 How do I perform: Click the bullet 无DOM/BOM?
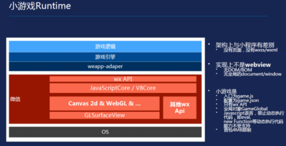tap(238, 70)
